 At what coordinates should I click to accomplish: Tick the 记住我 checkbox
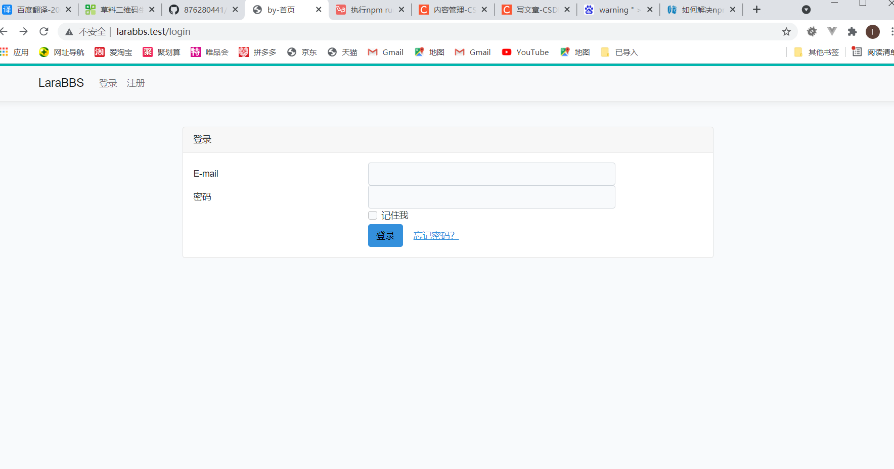tap(373, 216)
